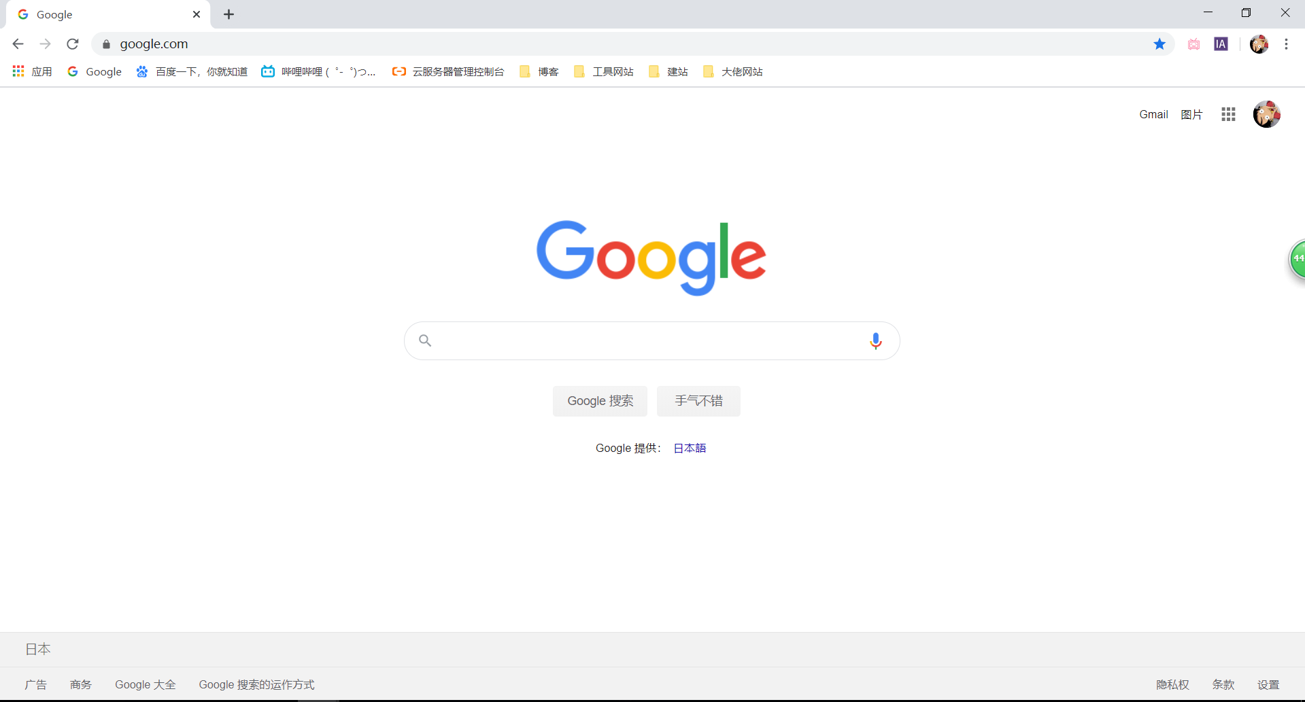Click the 手气不错 button
This screenshot has height=702, width=1305.
[698, 401]
